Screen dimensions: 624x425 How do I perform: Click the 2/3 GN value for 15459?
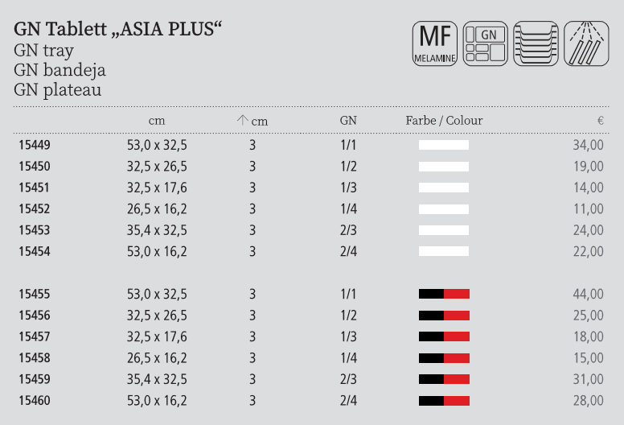[348, 379]
